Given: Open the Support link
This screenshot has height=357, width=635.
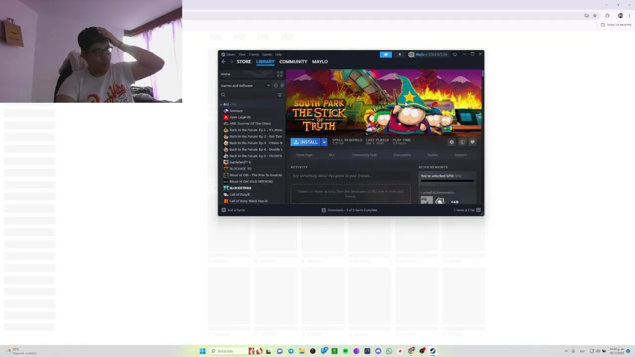Looking at the screenshot, I should [x=461, y=155].
